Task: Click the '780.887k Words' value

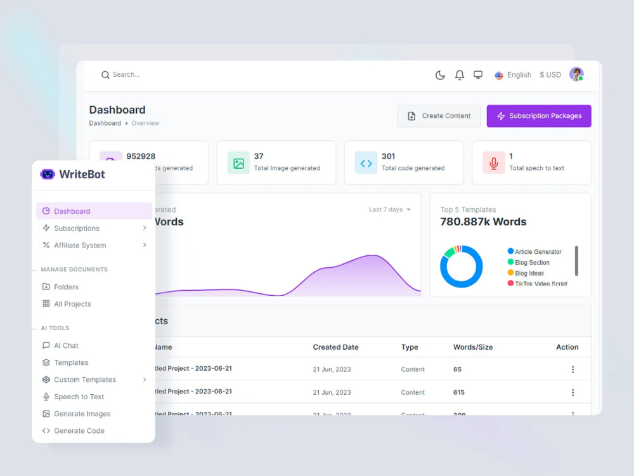Action: [x=482, y=221]
